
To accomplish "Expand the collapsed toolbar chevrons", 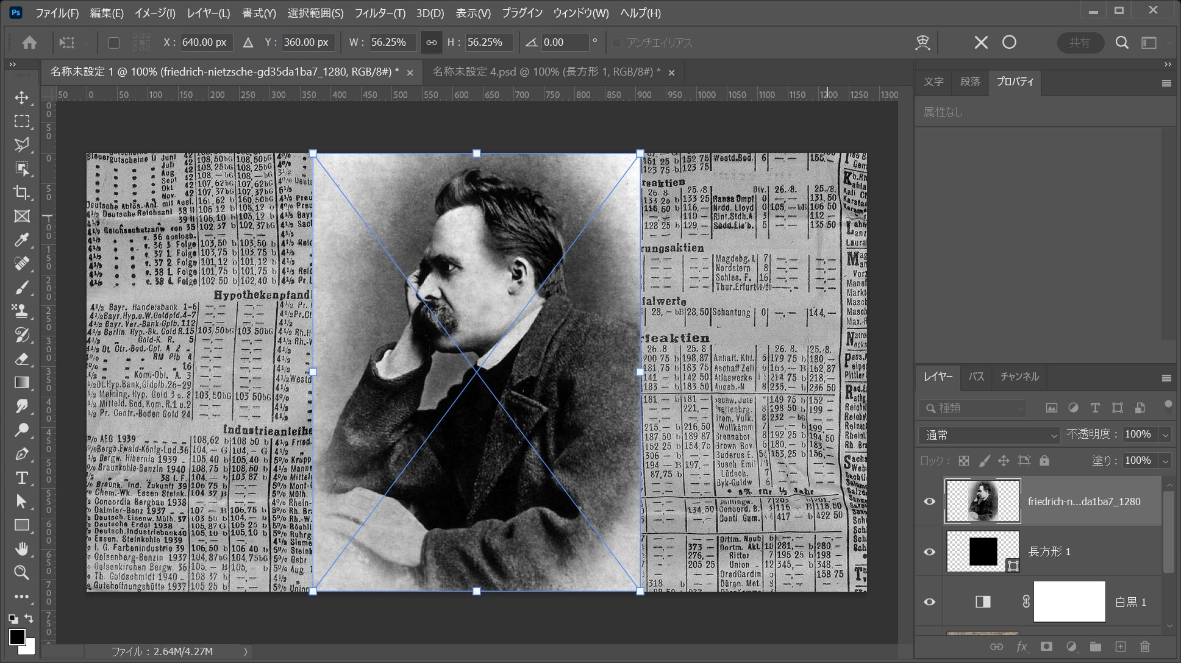I will (x=12, y=64).
